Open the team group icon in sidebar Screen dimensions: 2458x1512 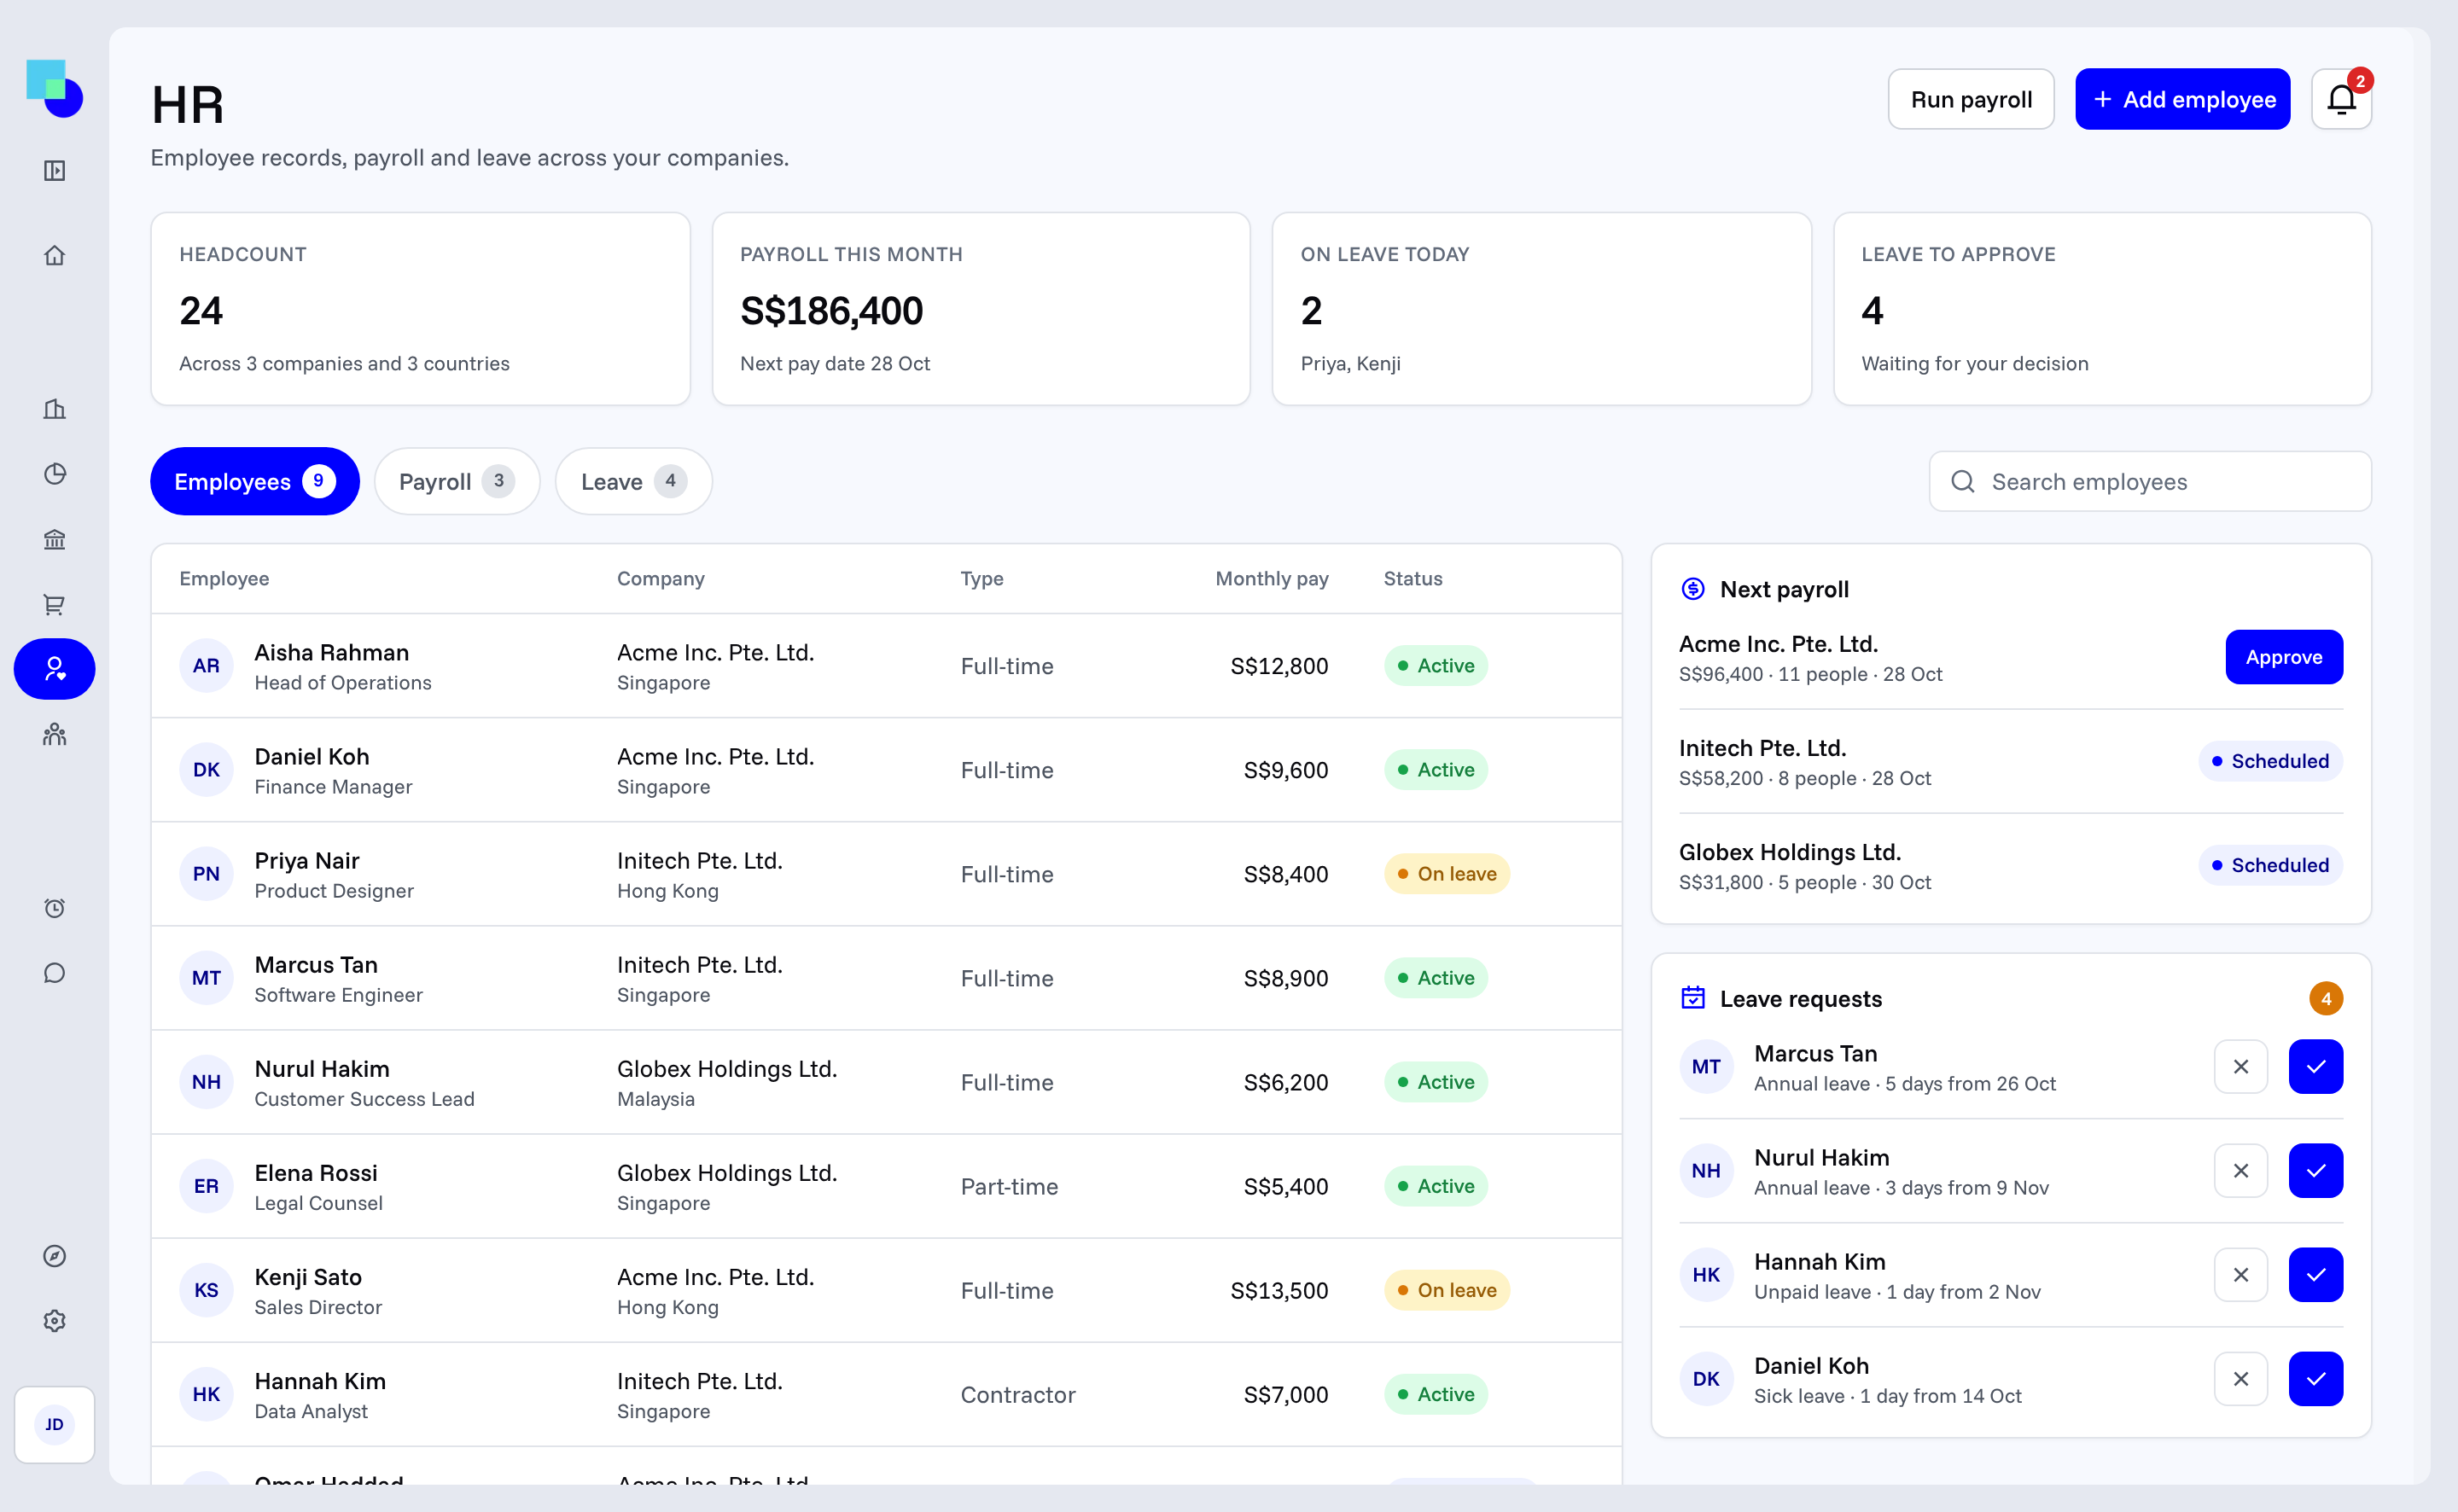(54, 735)
